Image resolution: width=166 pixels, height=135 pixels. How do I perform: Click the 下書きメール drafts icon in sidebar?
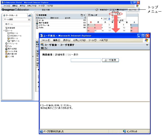pos(8,41)
